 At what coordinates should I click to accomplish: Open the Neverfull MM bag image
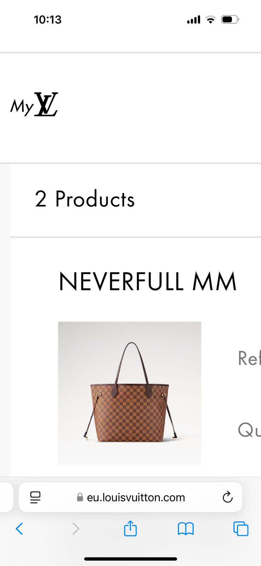[x=129, y=393]
